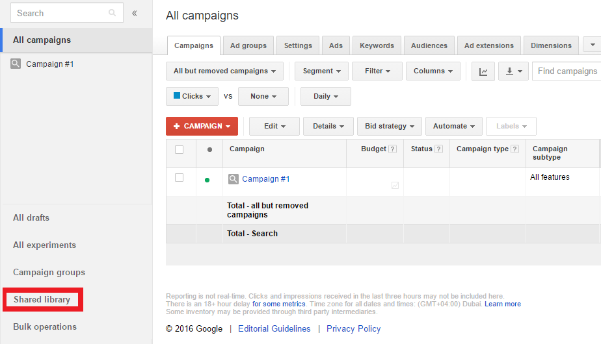Viewport: 601px width, 344px height.
Task: Click the green status dot for Campaign #1
Action: coord(207,180)
